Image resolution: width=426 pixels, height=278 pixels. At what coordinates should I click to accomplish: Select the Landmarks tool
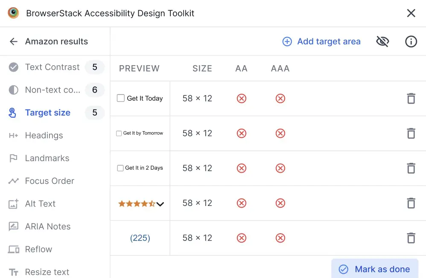(x=47, y=158)
